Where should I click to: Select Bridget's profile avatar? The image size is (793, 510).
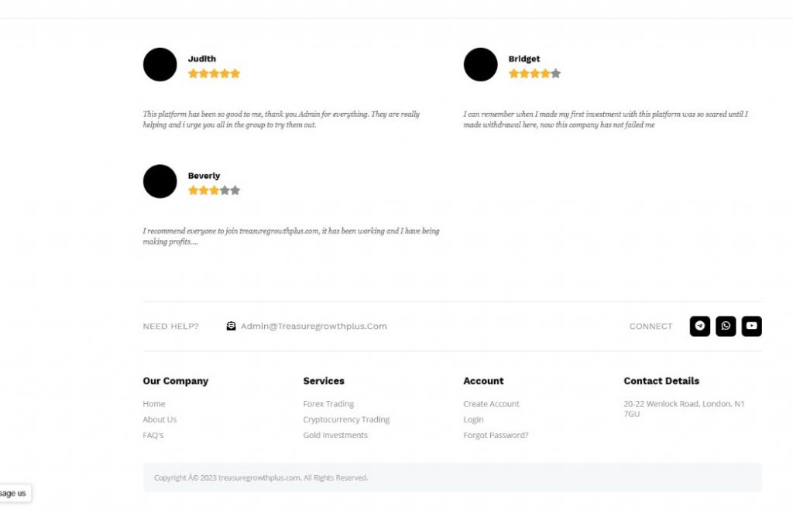pos(480,64)
